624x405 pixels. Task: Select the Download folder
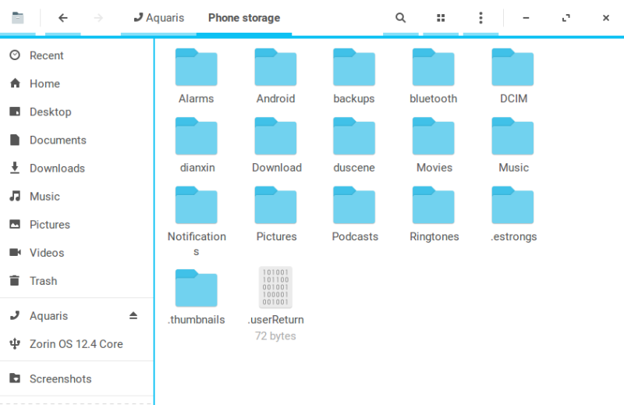pyautogui.click(x=276, y=145)
